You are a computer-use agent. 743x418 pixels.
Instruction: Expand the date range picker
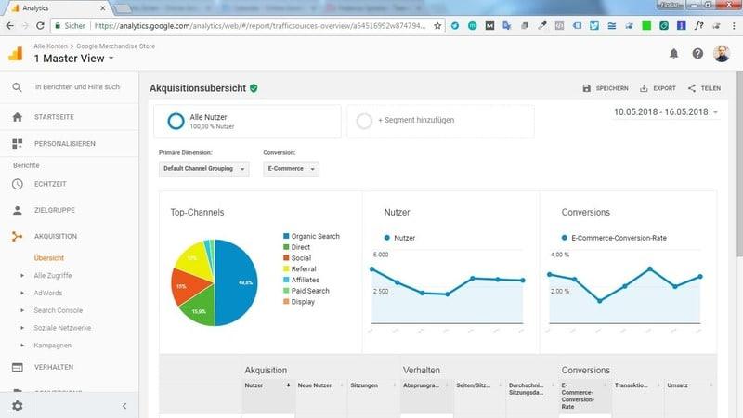668,112
